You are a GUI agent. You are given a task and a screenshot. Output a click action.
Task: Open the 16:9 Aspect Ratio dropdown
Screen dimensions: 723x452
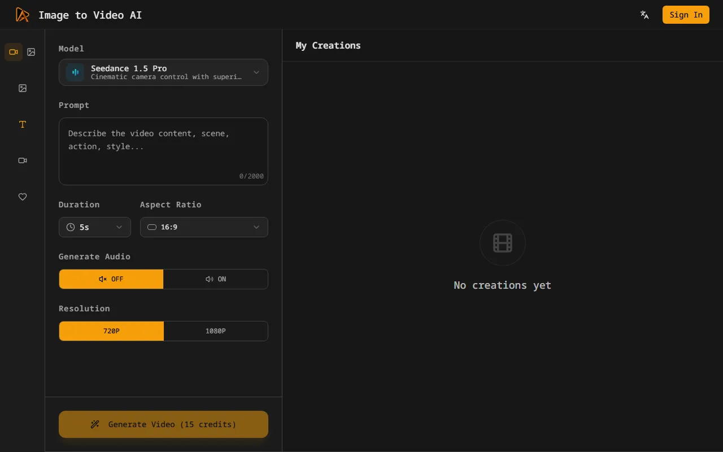point(204,227)
